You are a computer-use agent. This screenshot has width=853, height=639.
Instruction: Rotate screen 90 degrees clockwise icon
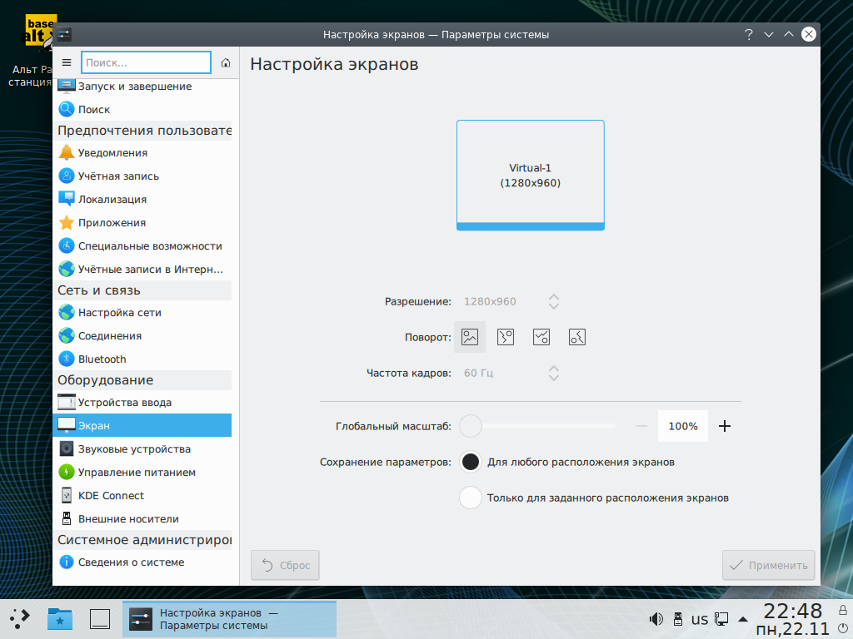[506, 337]
